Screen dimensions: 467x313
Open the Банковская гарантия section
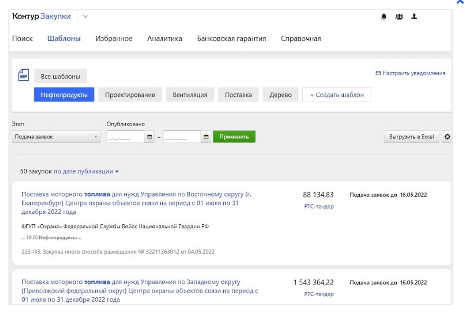pyautogui.click(x=231, y=38)
